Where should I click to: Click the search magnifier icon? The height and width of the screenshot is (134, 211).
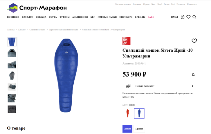(x=194, y=17)
